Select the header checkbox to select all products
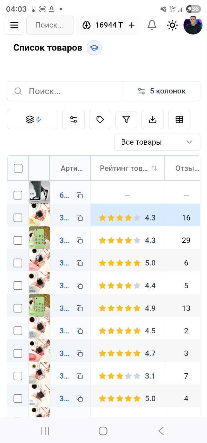207x443 pixels. [x=18, y=168]
